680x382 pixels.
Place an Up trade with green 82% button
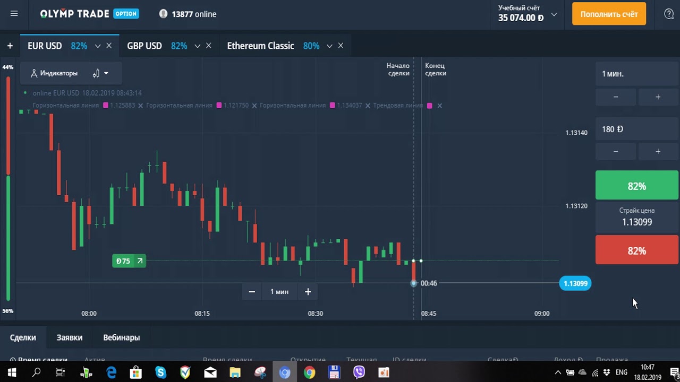pyautogui.click(x=637, y=186)
